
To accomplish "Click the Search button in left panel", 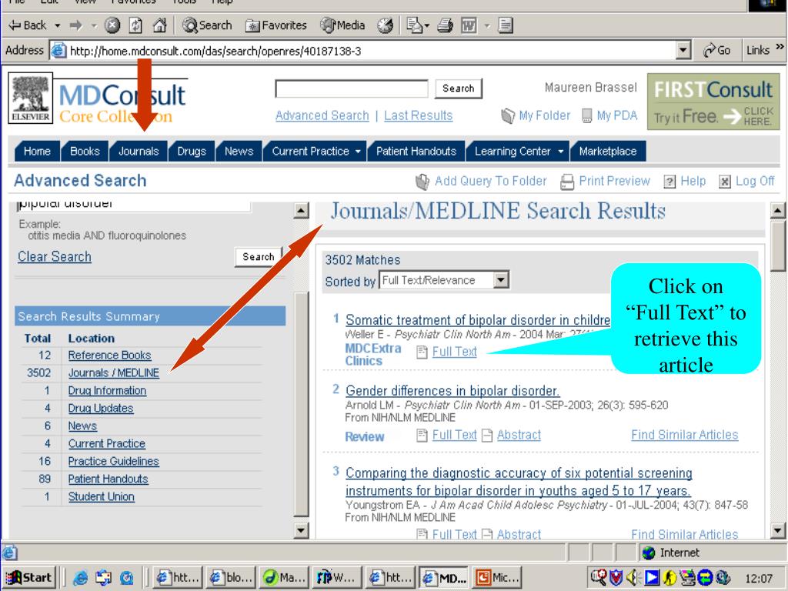I will 259,257.
